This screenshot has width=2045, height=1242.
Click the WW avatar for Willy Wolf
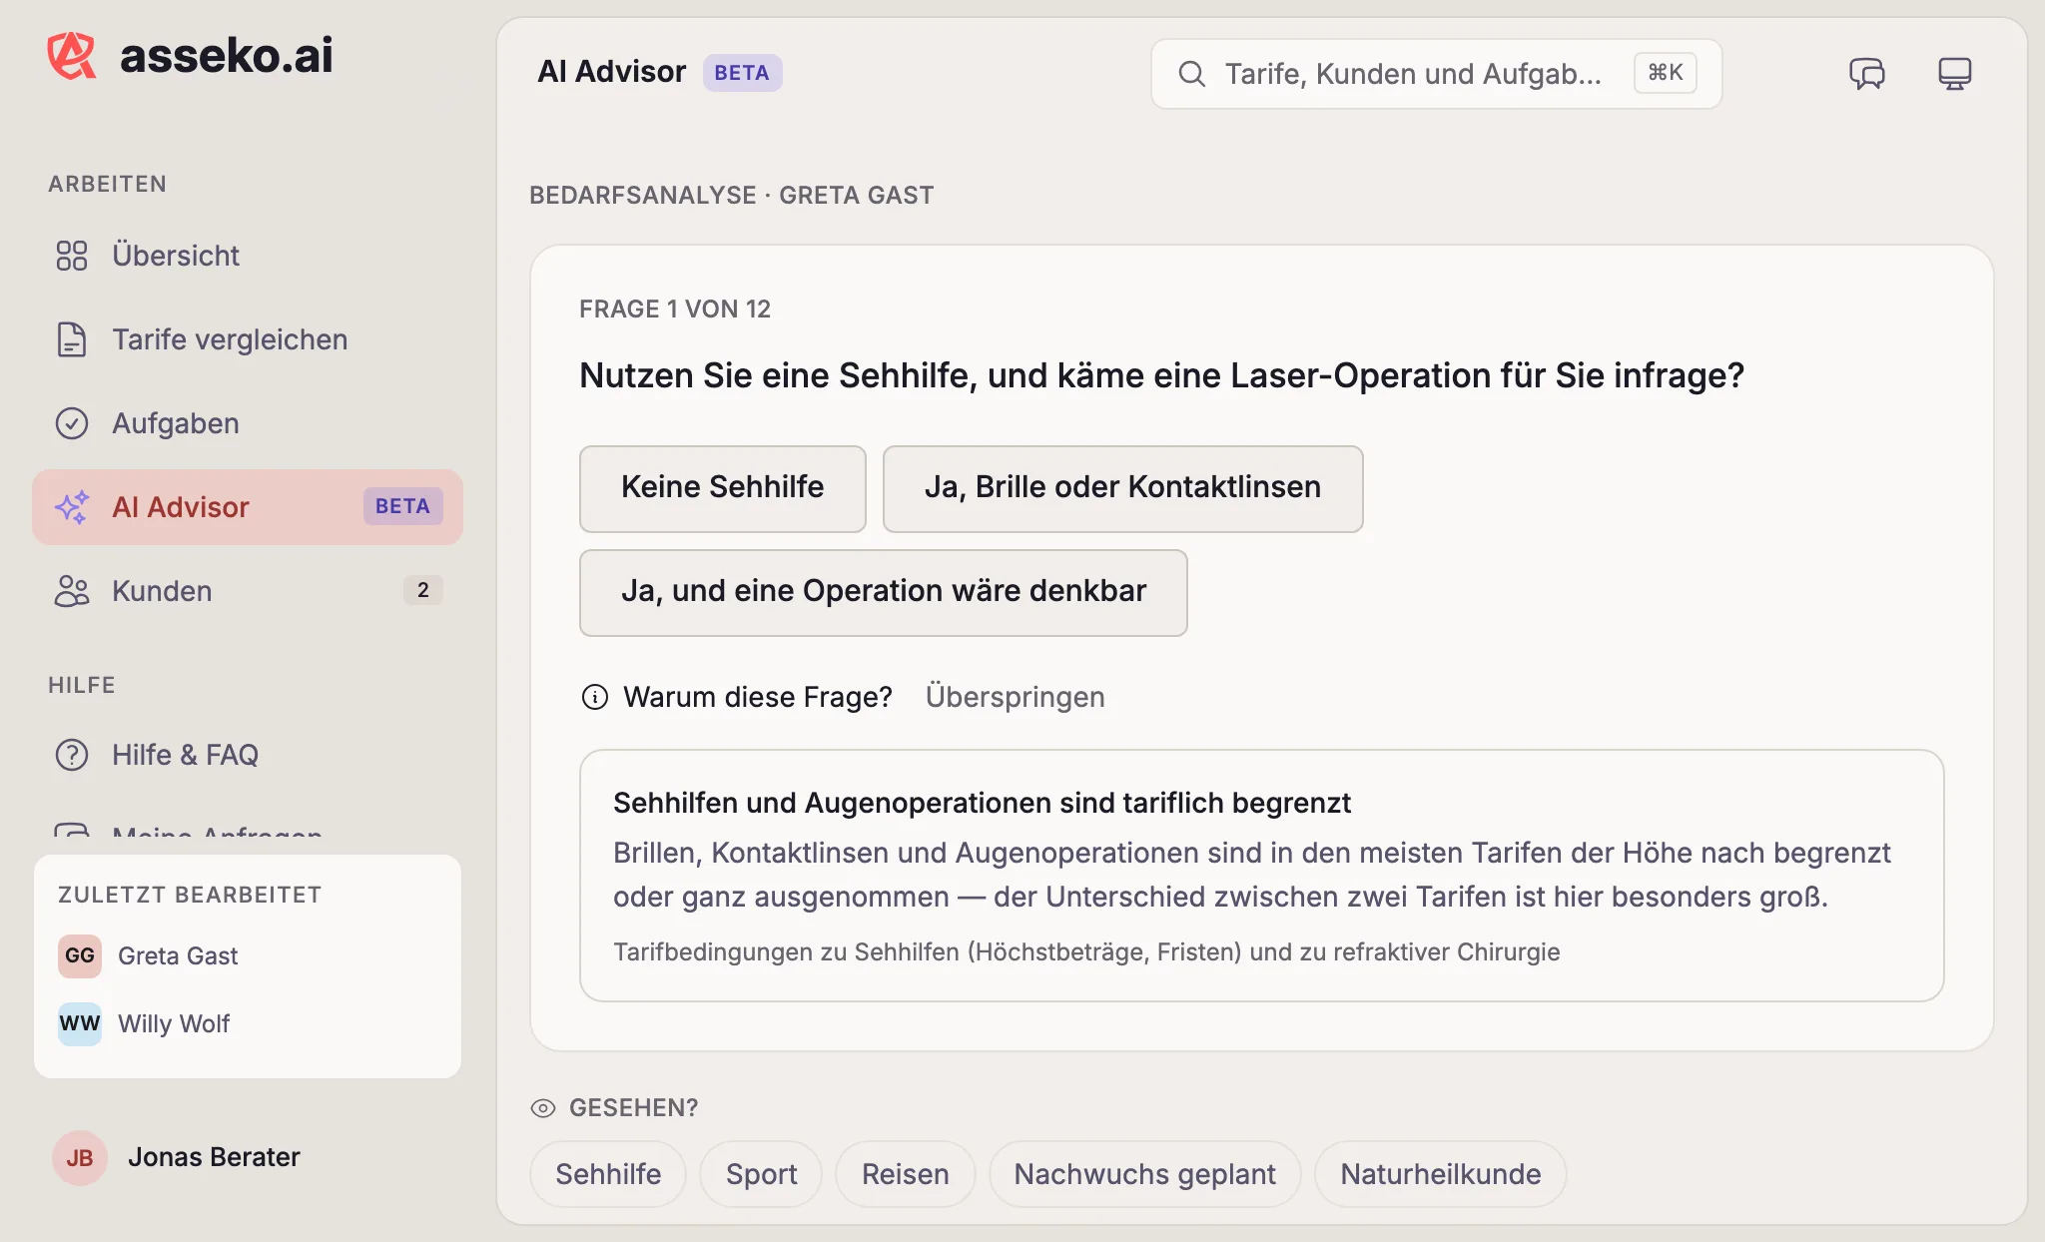(80, 1023)
